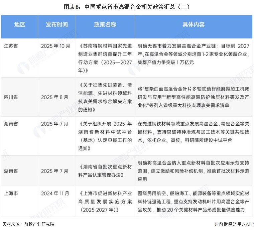Click the chart title 图表8 heading
Viewport: 254px width, 231px height.
[x=127, y=7]
